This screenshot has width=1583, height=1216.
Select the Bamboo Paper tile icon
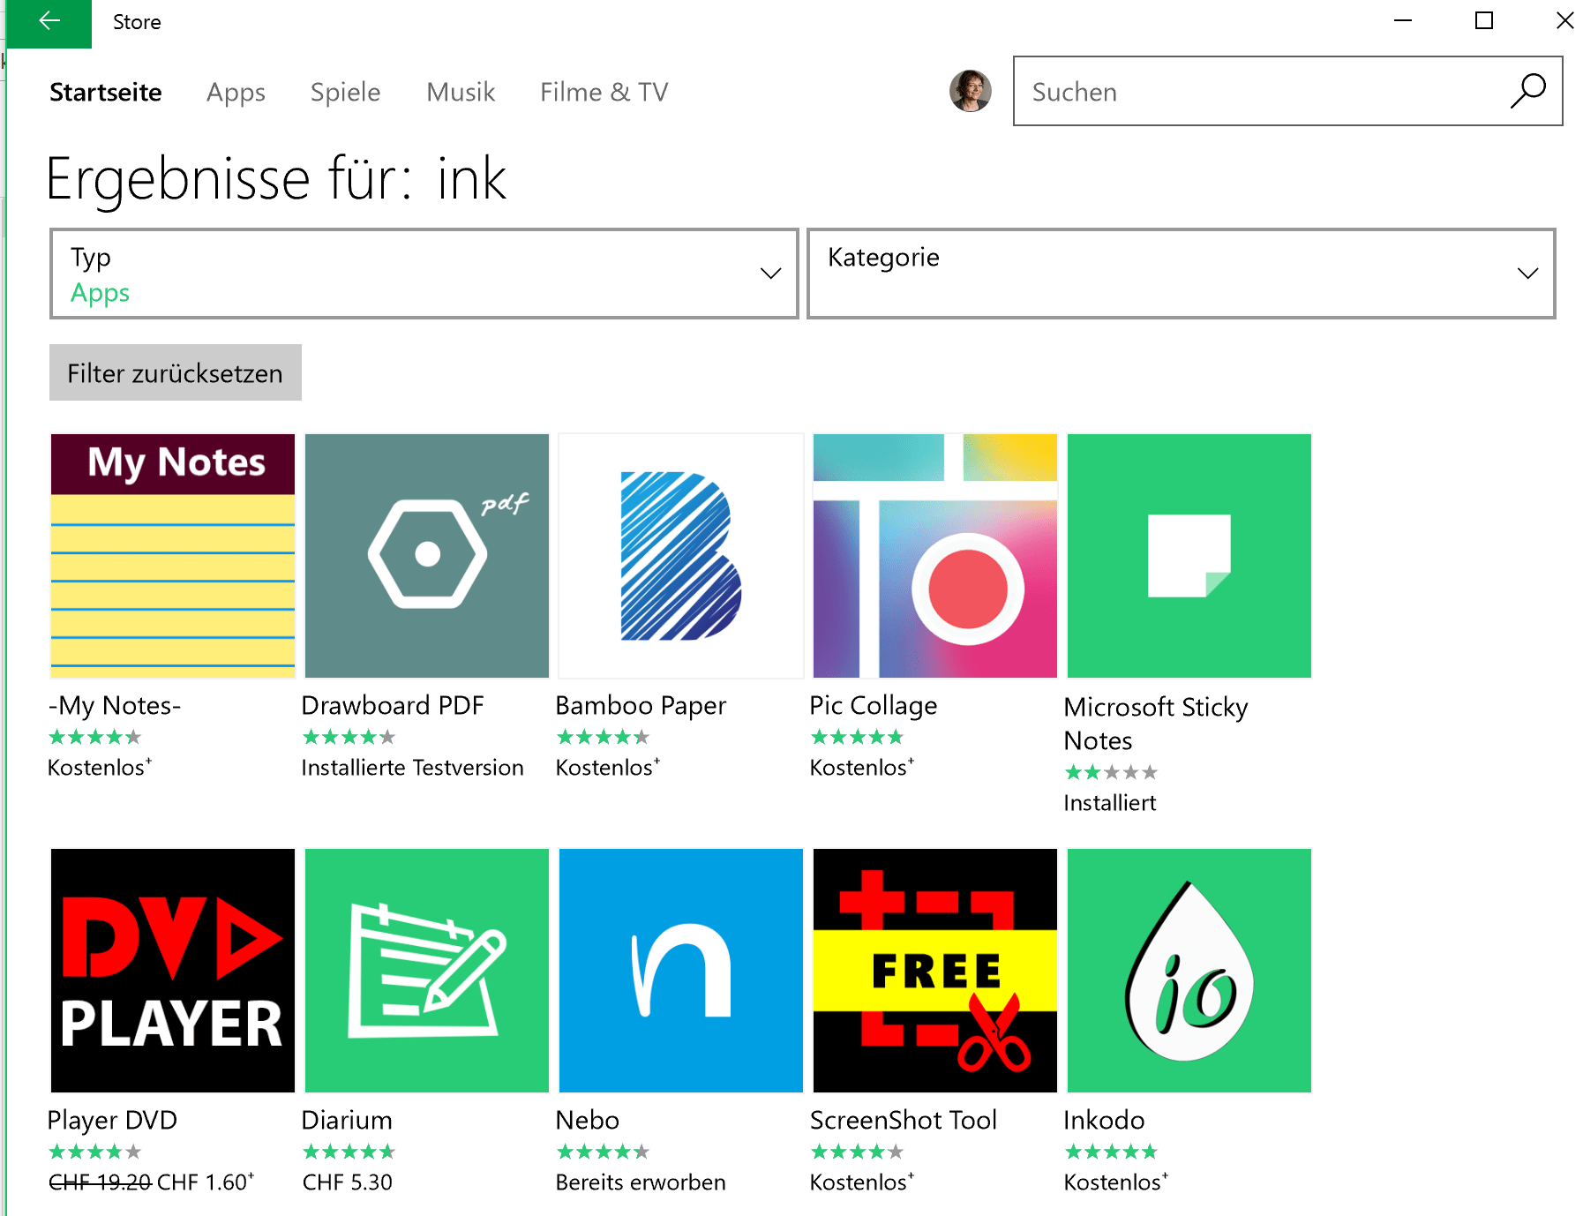pos(679,554)
